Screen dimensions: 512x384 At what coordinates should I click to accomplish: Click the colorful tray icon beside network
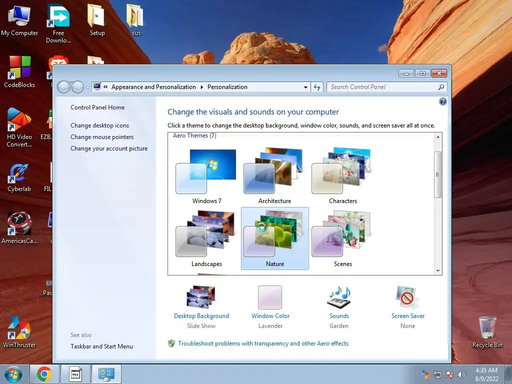point(425,374)
